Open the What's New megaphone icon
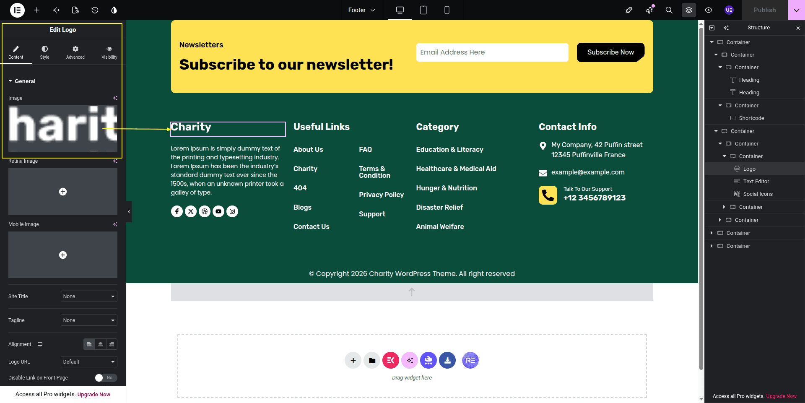Viewport: 805px width, 403px height. tap(649, 10)
